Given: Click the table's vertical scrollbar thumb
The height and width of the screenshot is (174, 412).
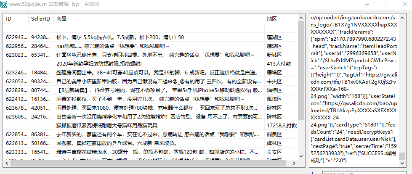Looking at the screenshot, I should click(301, 70).
